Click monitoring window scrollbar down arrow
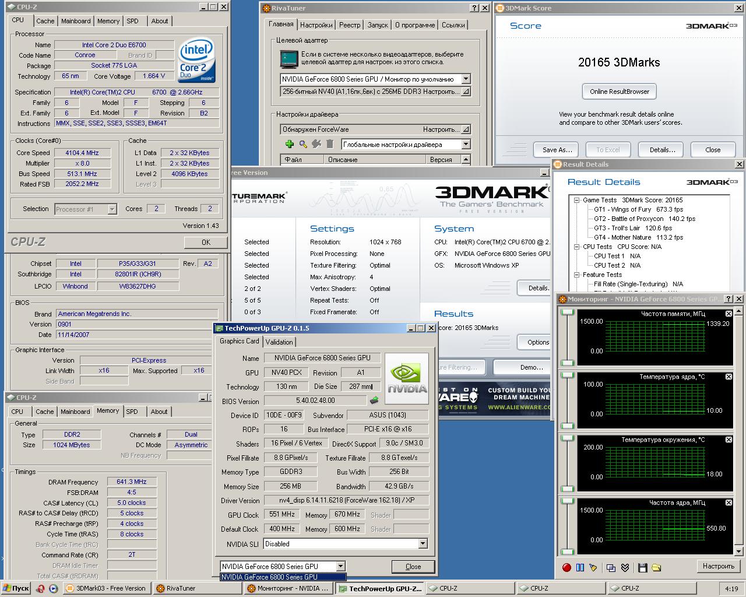 740,551
